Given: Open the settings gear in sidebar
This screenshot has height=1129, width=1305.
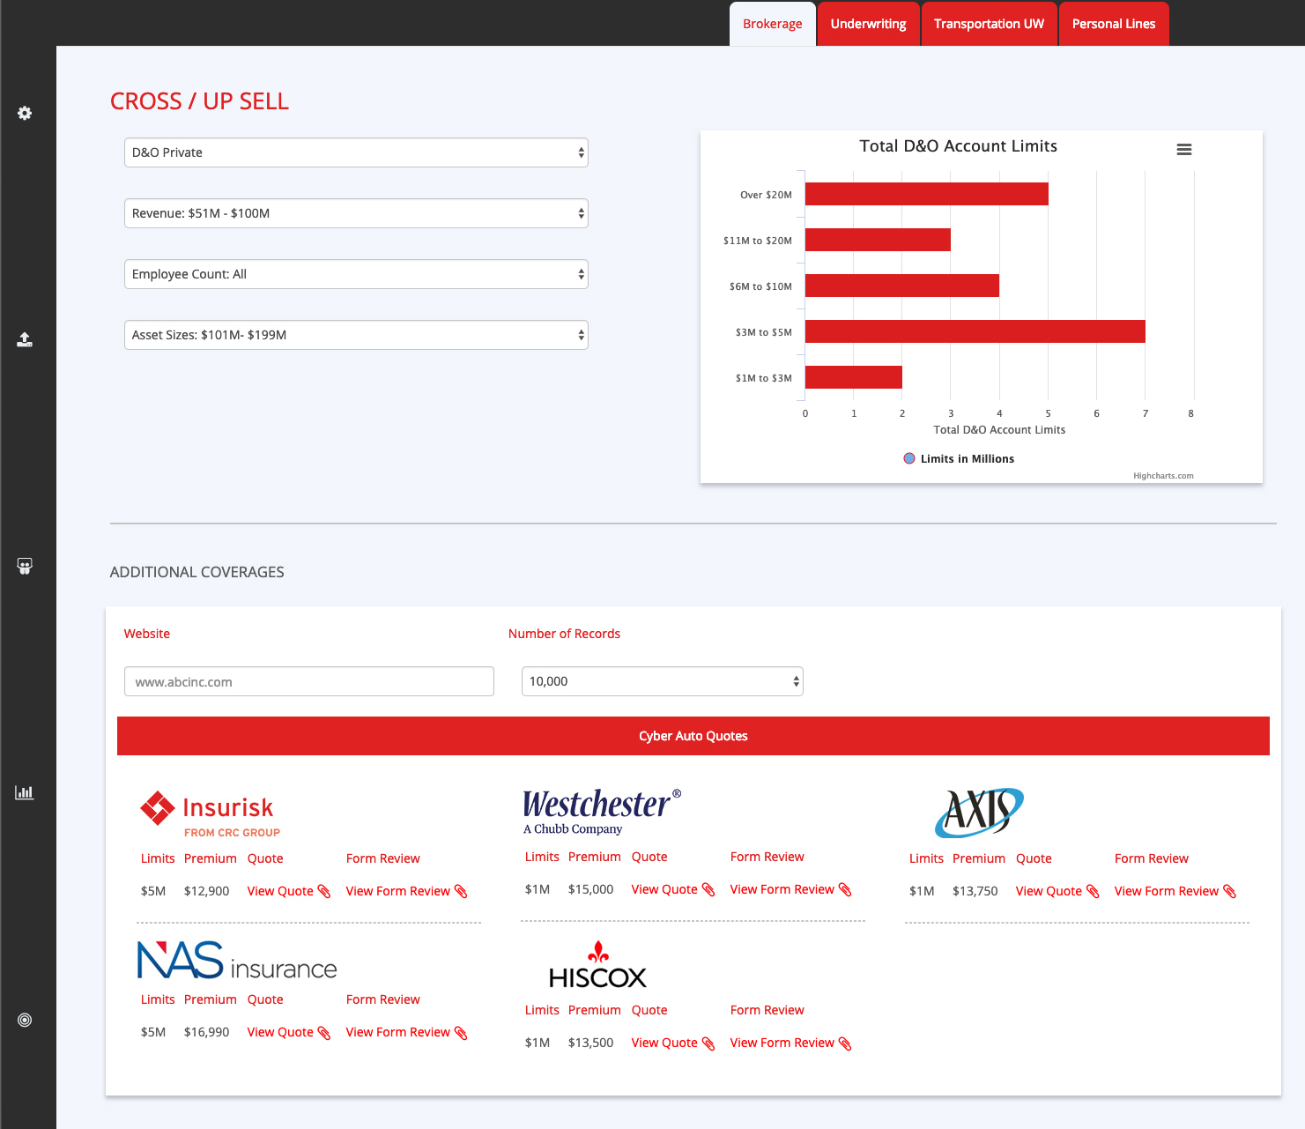Looking at the screenshot, I should click(x=25, y=113).
